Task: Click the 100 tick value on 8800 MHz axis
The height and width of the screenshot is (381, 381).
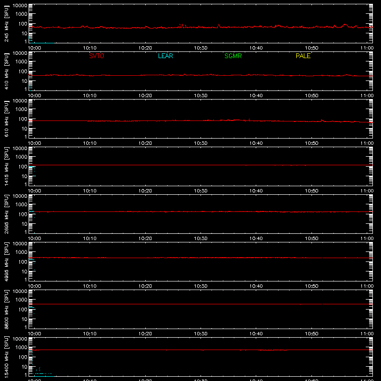Action: [23, 310]
